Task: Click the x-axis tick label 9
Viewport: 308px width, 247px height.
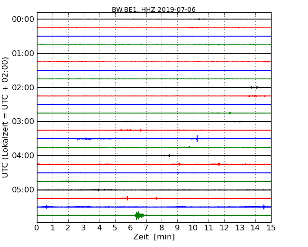Action: coord(177,228)
